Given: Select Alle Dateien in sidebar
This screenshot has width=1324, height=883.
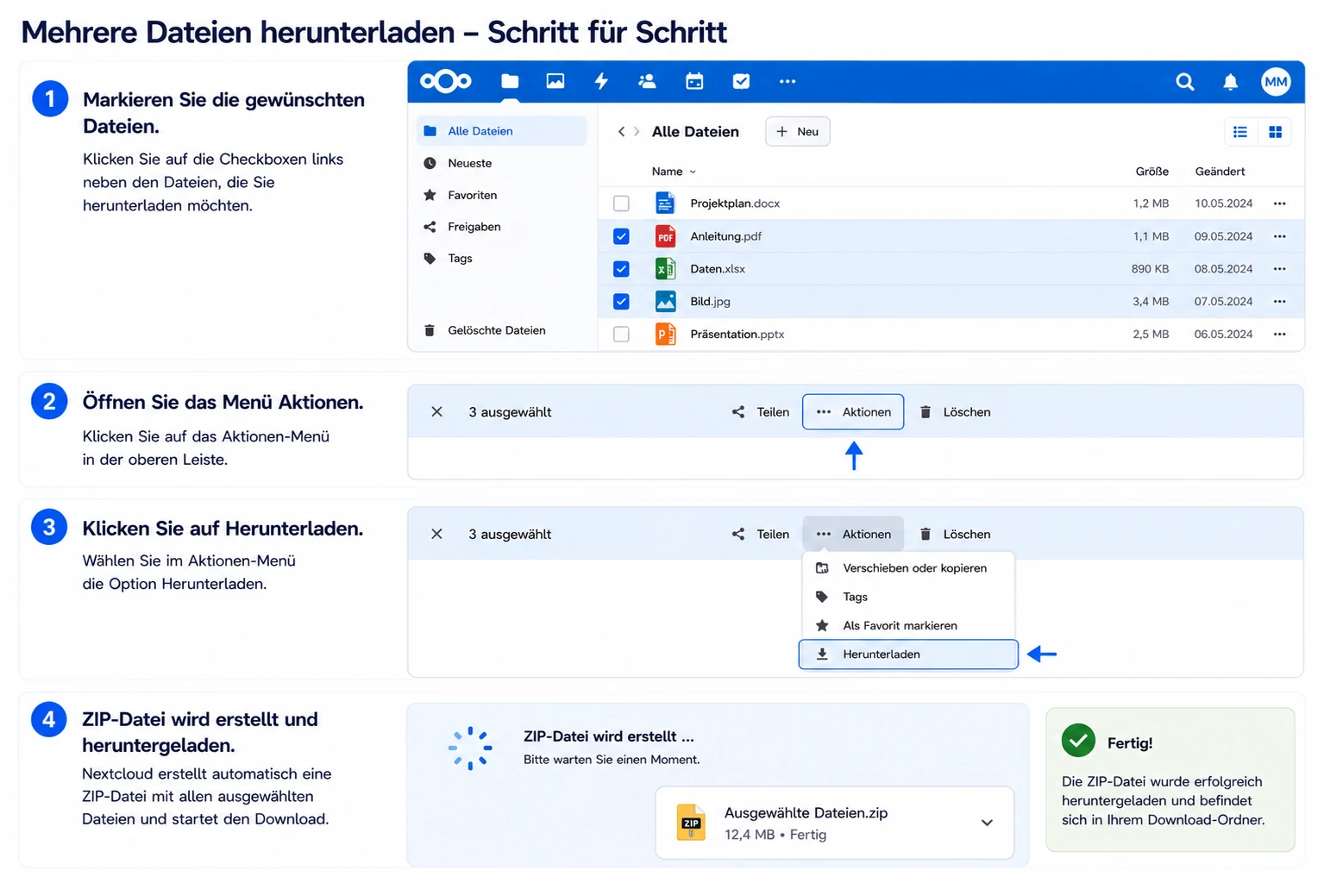Looking at the screenshot, I should pos(502,131).
